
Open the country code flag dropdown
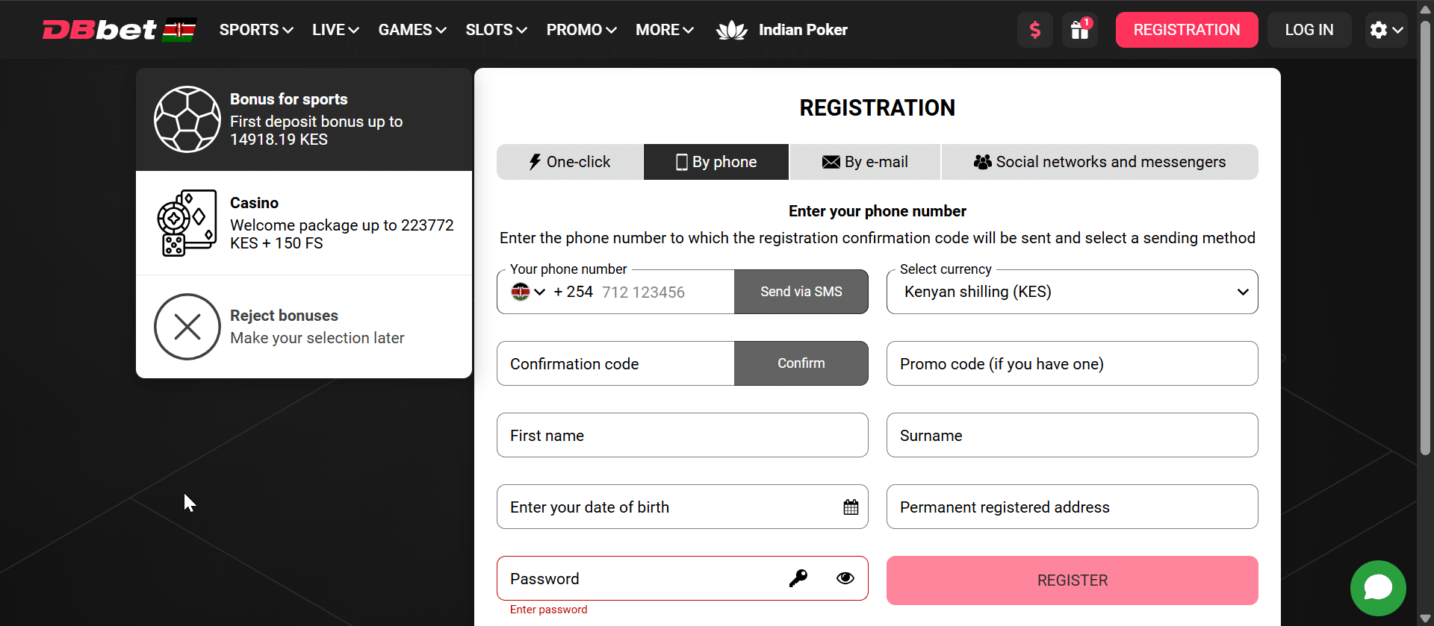click(528, 292)
